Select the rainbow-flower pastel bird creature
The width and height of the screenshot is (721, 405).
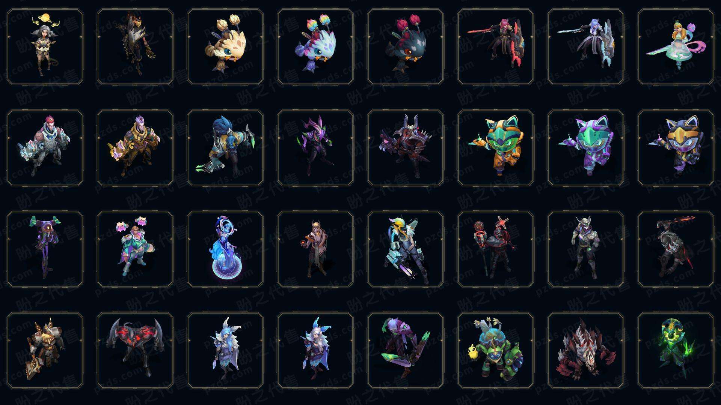[x=315, y=47]
